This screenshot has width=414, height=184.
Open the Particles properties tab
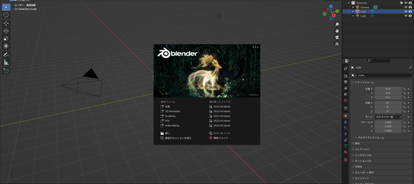(345, 128)
